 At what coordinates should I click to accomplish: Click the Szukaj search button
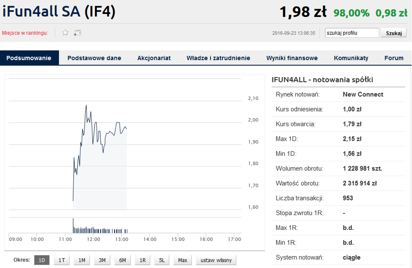[394, 33]
